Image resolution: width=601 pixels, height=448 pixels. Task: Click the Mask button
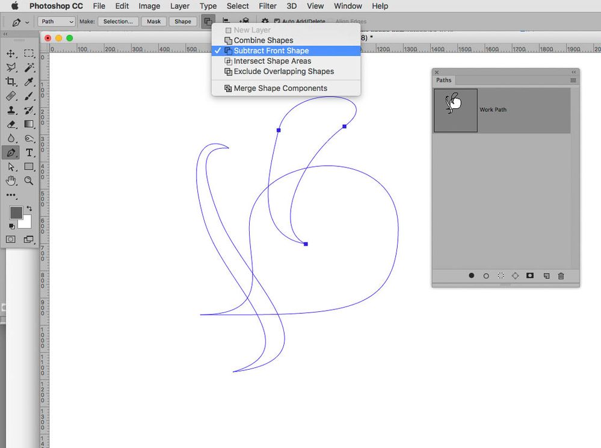(153, 22)
